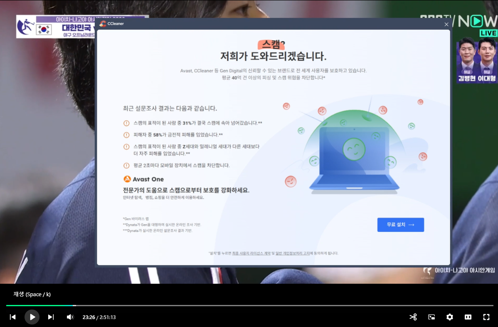The height and width of the screenshot is (327, 498).
Task: Open 최종 사용자 라이선스 계약 link
Action: click(x=251, y=253)
